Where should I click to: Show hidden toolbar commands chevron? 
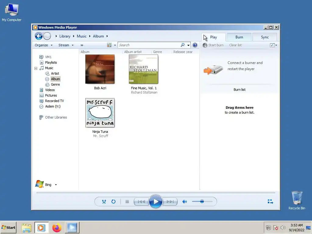(x=82, y=45)
